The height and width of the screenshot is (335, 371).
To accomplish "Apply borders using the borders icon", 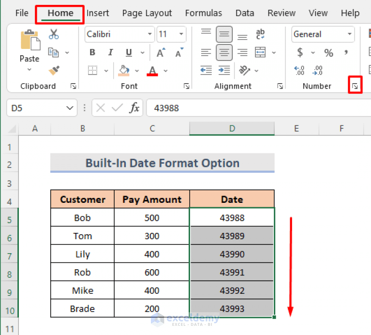I will (x=92, y=71).
